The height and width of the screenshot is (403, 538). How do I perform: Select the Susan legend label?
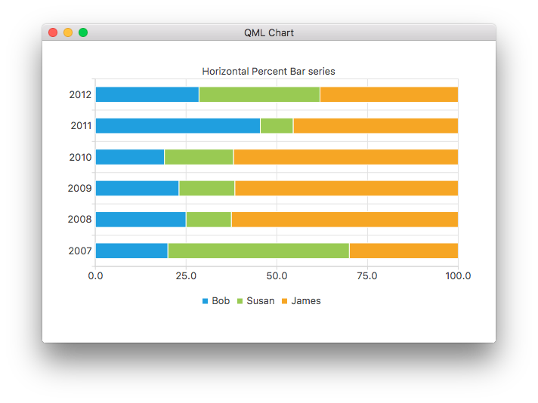coord(261,301)
